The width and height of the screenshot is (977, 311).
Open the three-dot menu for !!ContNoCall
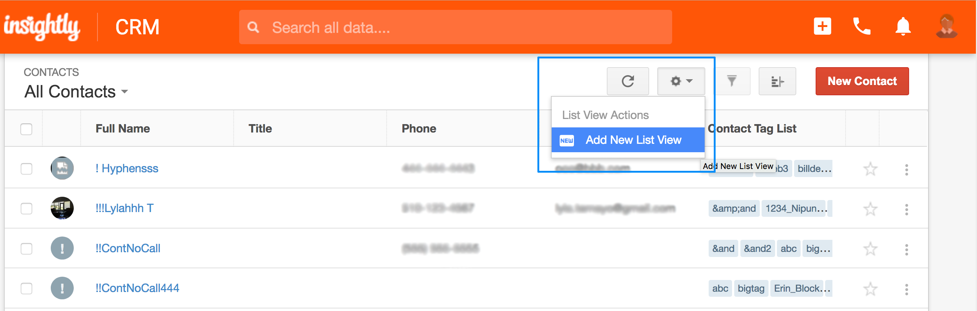[907, 250]
